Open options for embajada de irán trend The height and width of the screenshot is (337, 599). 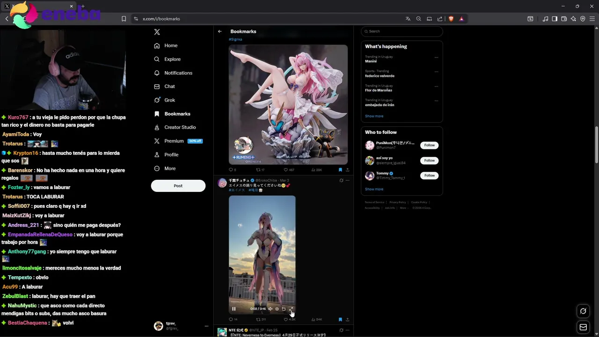(436, 101)
